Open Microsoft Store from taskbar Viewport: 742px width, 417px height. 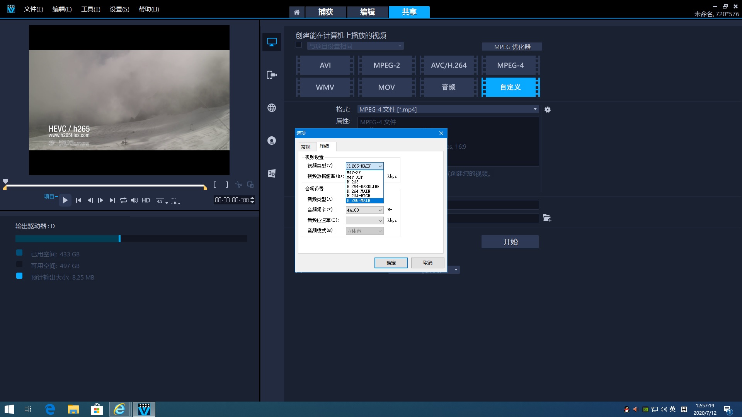pyautogui.click(x=97, y=409)
